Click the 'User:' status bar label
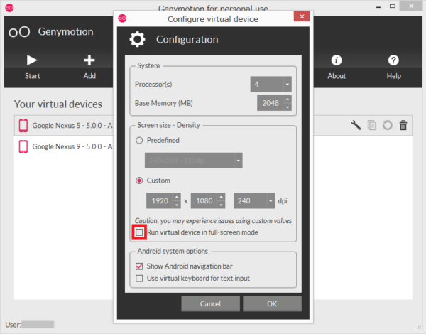The height and width of the screenshot is (334, 426). coord(13,325)
